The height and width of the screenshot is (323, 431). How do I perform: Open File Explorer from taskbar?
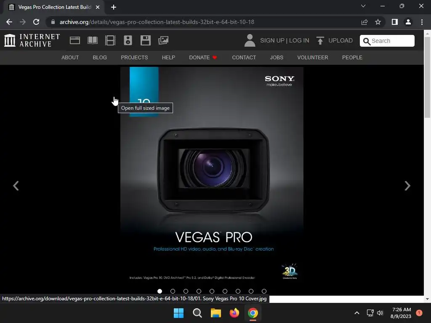[x=216, y=313]
